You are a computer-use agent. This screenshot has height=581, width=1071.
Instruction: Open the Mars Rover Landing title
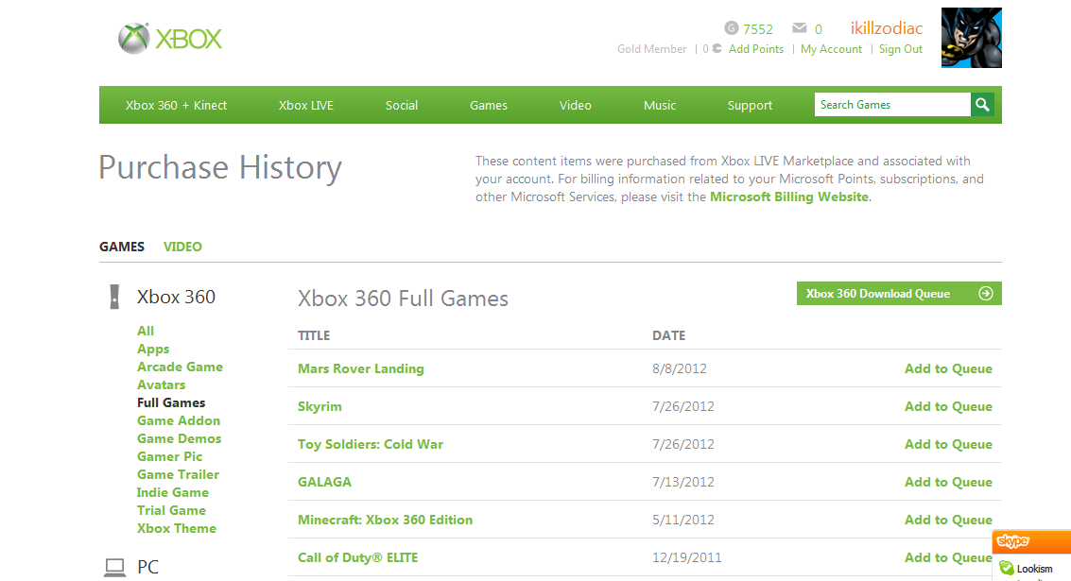click(x=360, y=368)
